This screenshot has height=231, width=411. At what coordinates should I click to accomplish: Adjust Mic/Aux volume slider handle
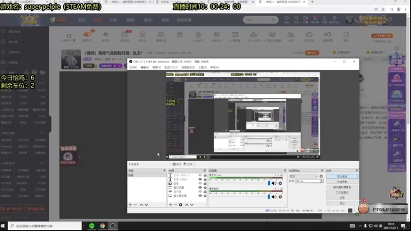point(269,183)
